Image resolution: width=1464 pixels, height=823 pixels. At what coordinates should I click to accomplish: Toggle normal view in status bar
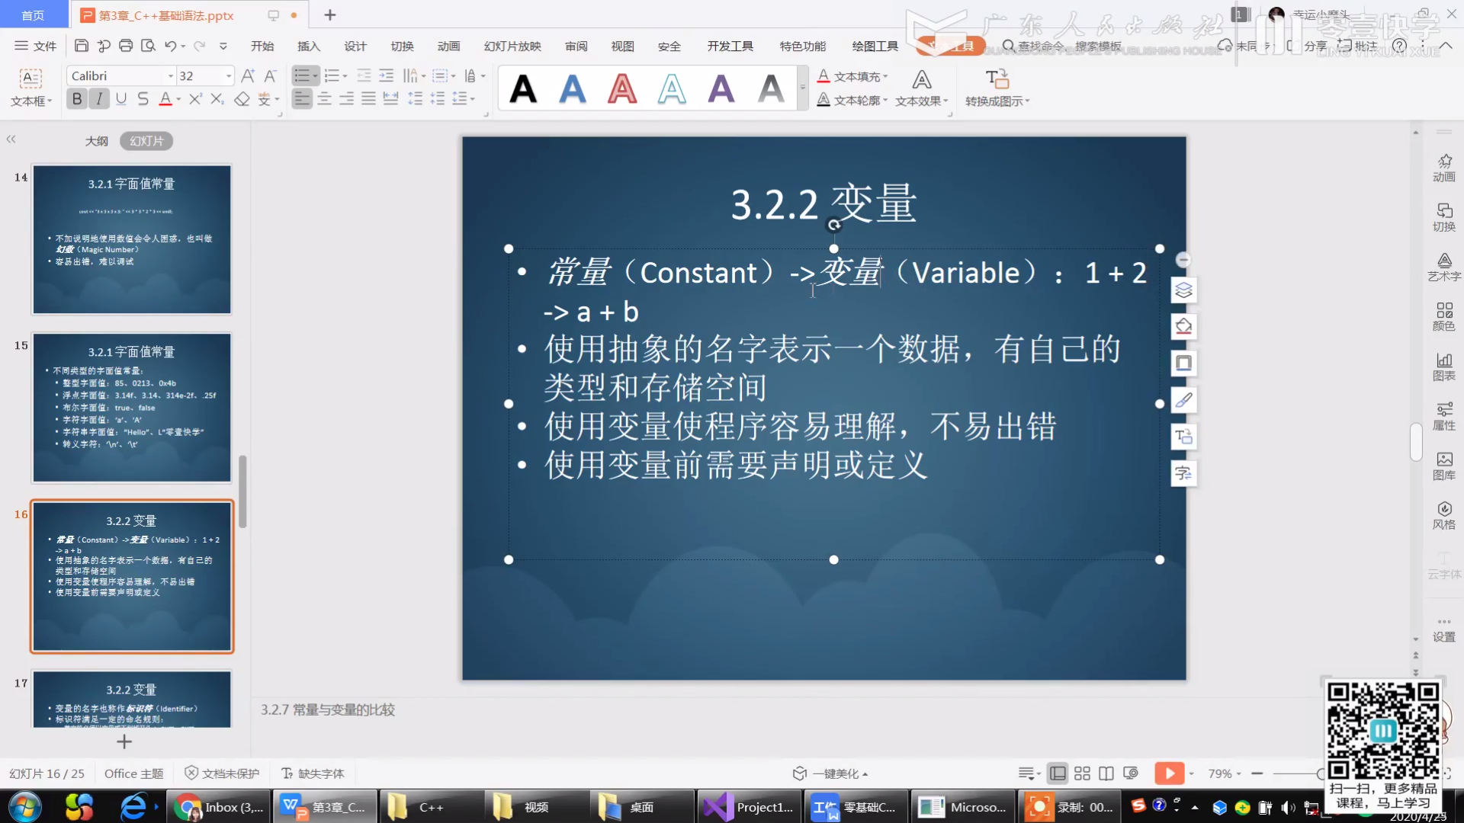[1058, 773]
